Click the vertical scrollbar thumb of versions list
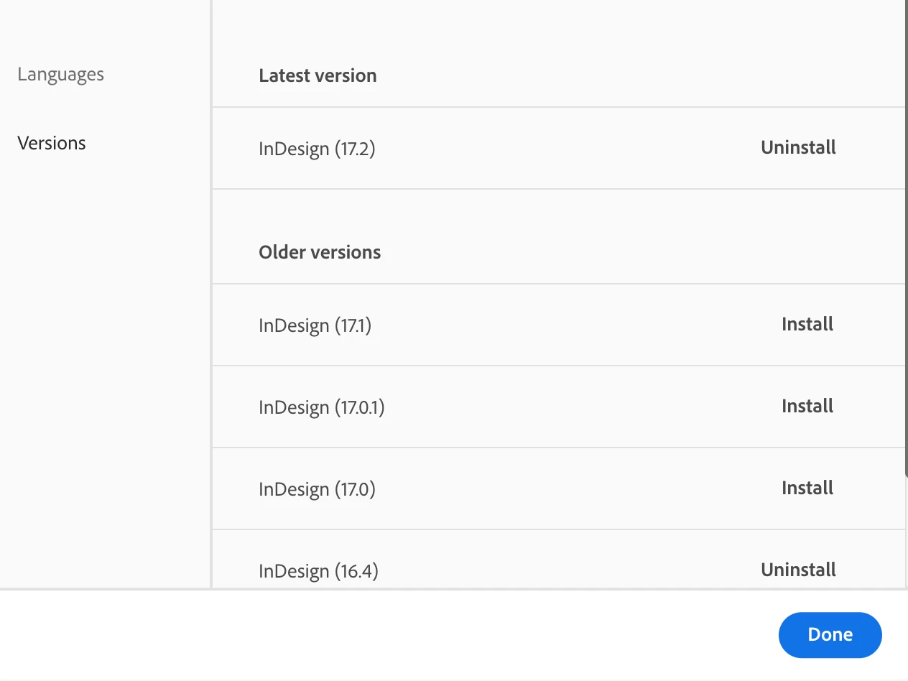908x681 pixels. point(905,237)
